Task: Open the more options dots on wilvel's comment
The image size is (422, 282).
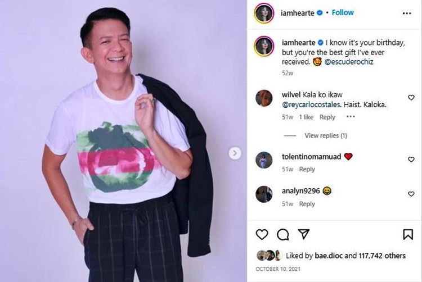Action: pos(351,117)
